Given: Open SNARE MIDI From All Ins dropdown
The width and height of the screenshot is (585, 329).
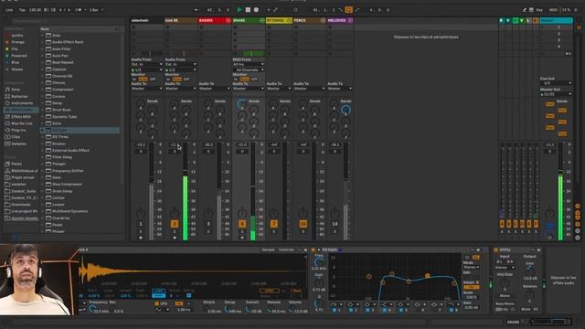Looking at the screenshot, I should pyautogui.click(x=249, y=65).
